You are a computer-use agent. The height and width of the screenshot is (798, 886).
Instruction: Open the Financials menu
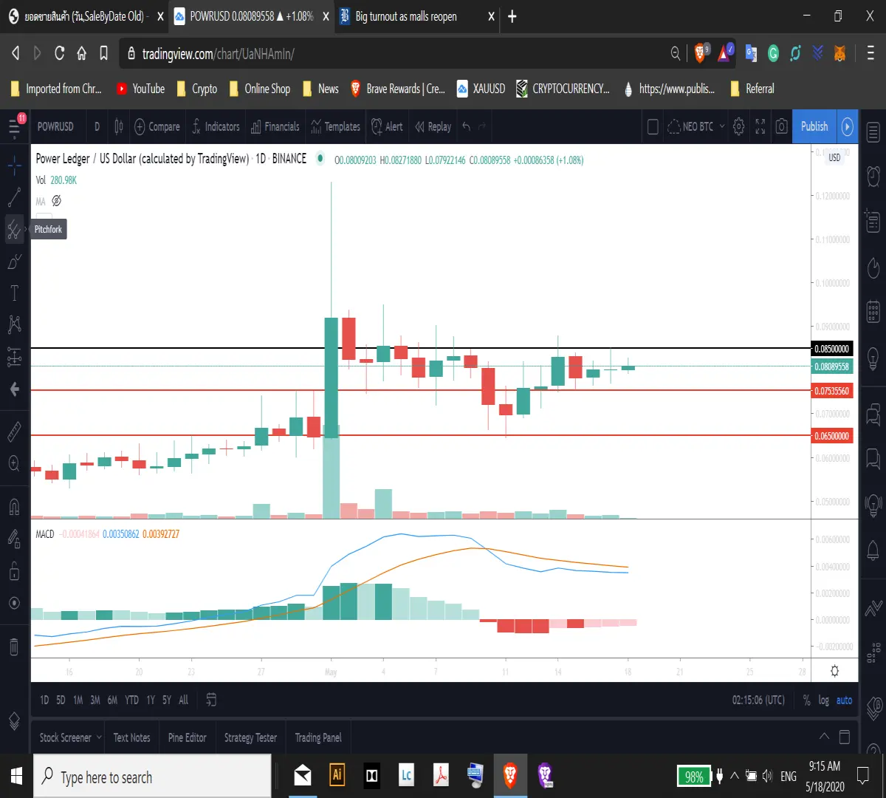click(275, 126)
